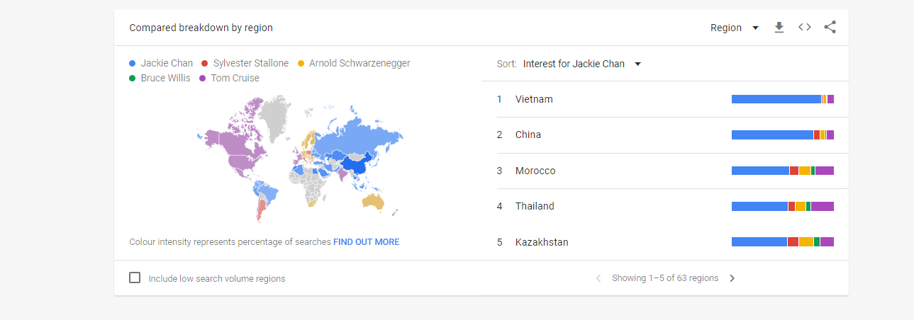The width and height of the screenshot is (914, 320).
Task: Click Vietnam's blue interest bar
Action: click(776, 99)
